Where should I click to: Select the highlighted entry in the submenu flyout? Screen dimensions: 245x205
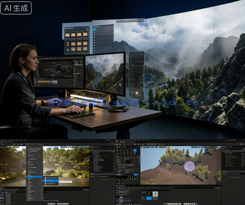pyautogui.click(x=51, y=181)
